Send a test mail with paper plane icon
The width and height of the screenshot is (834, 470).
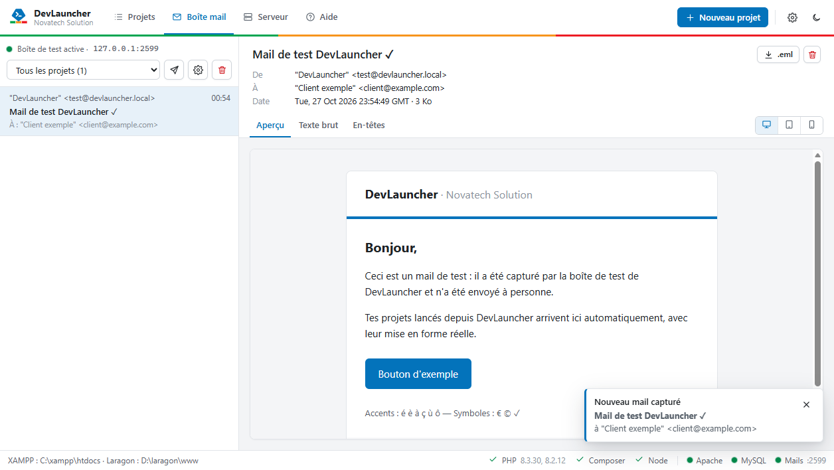[x=174, y=70]
